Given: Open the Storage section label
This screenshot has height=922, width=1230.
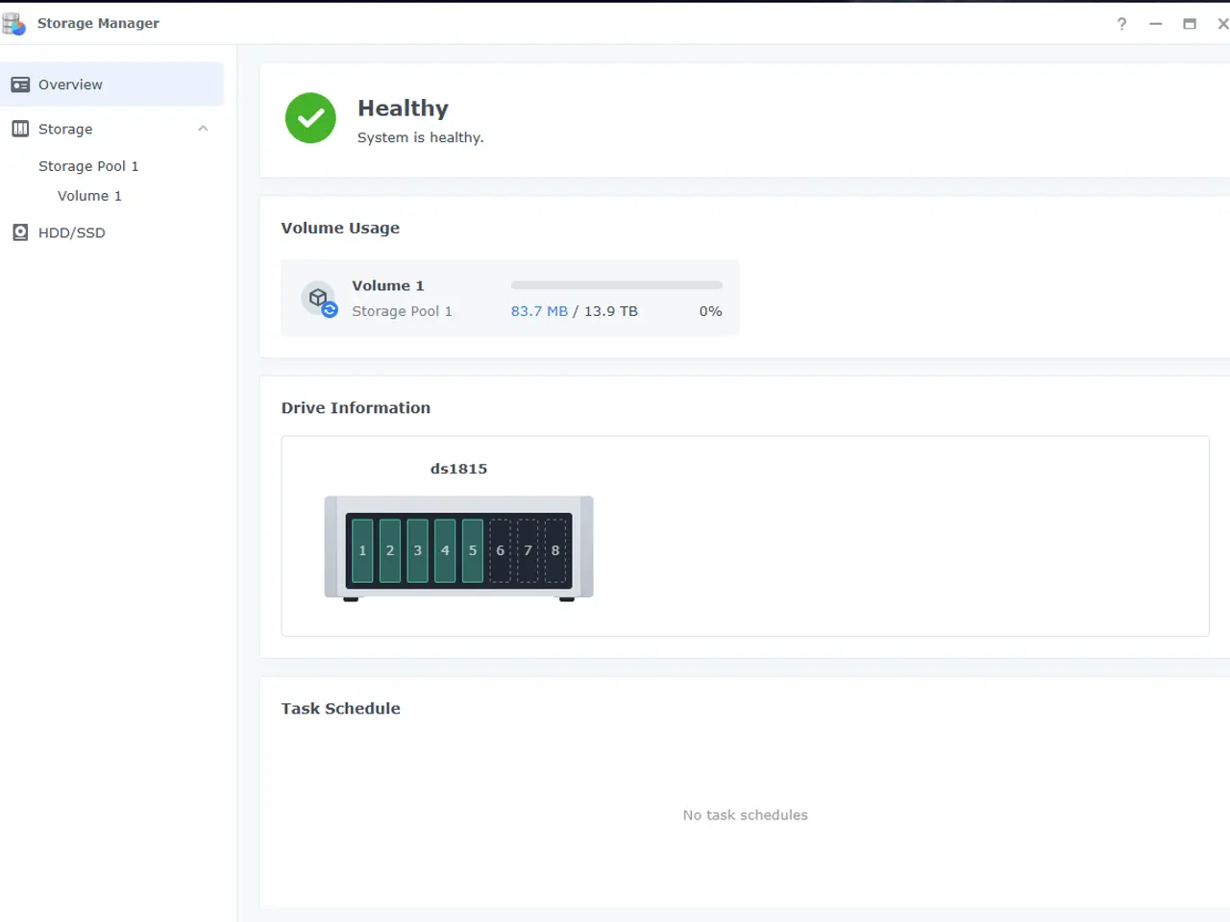Looking at the screenshot, I should pos(65,129).
